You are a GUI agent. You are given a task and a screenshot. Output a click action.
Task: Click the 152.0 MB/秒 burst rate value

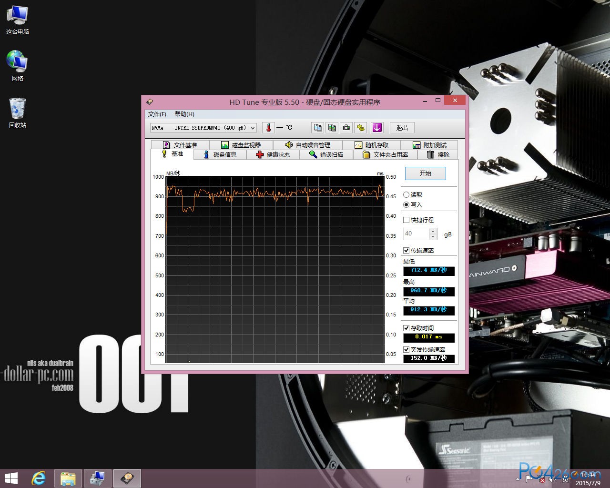429,358
